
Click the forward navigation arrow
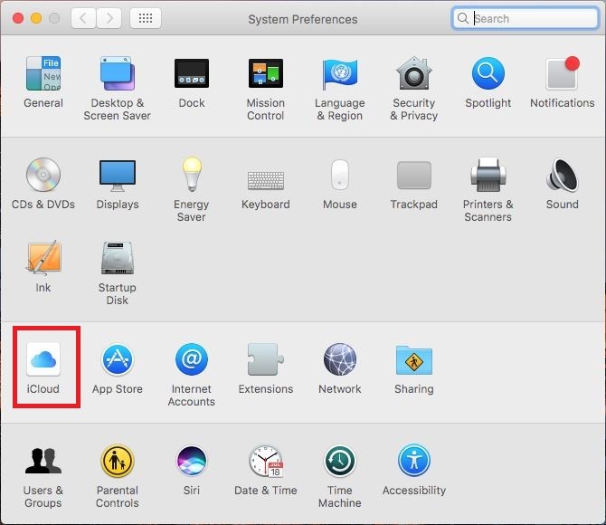pos(109,18)
